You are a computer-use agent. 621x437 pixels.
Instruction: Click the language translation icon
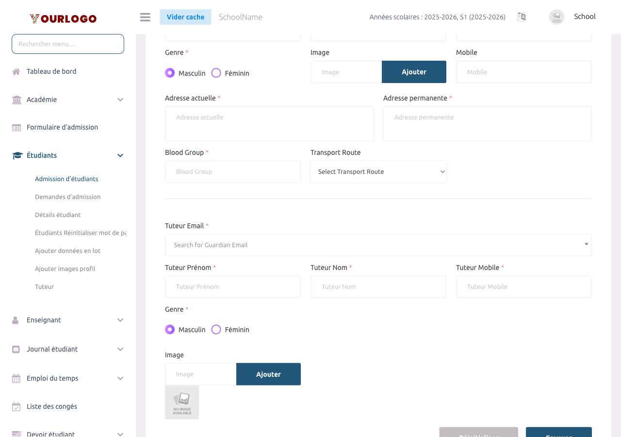point(522,17)
